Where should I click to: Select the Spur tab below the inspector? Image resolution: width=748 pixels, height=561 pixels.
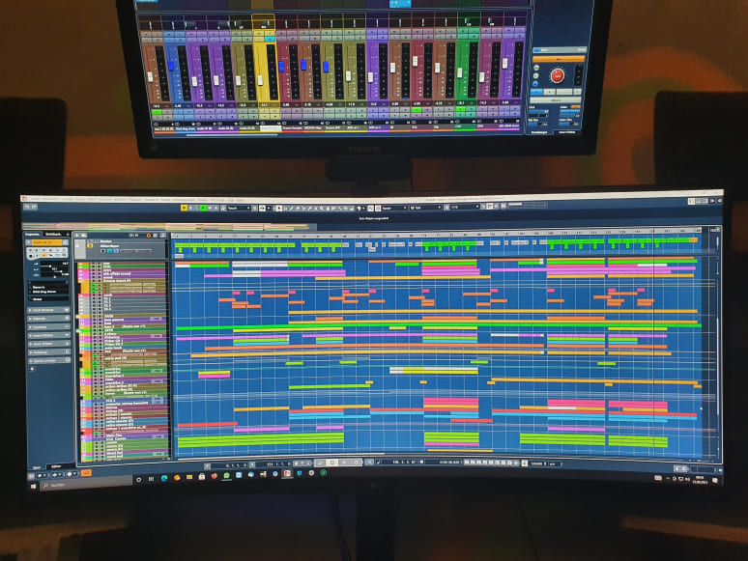click(37, 467)
